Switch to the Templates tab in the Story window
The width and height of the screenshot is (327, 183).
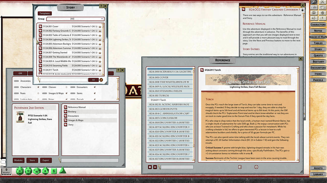point(45,13)
